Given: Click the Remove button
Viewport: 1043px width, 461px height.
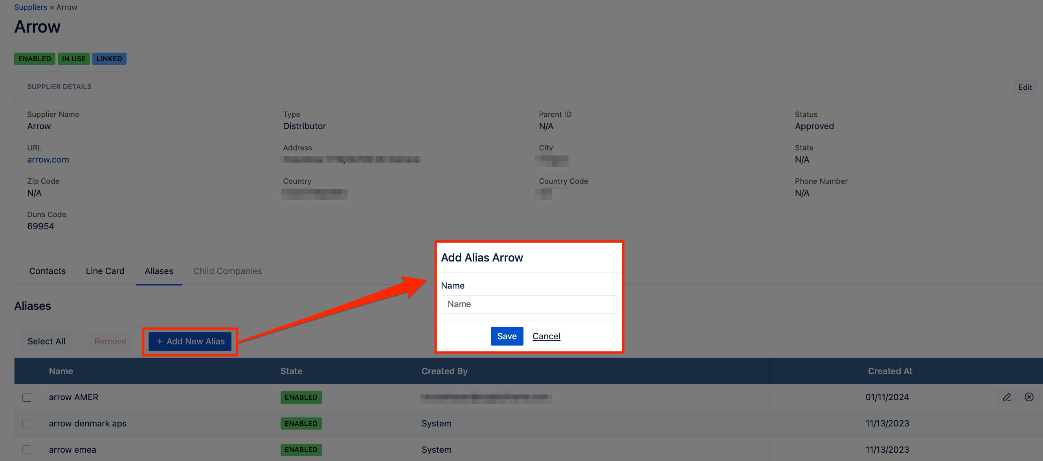Looking at the screenshot, I should 110,341.
